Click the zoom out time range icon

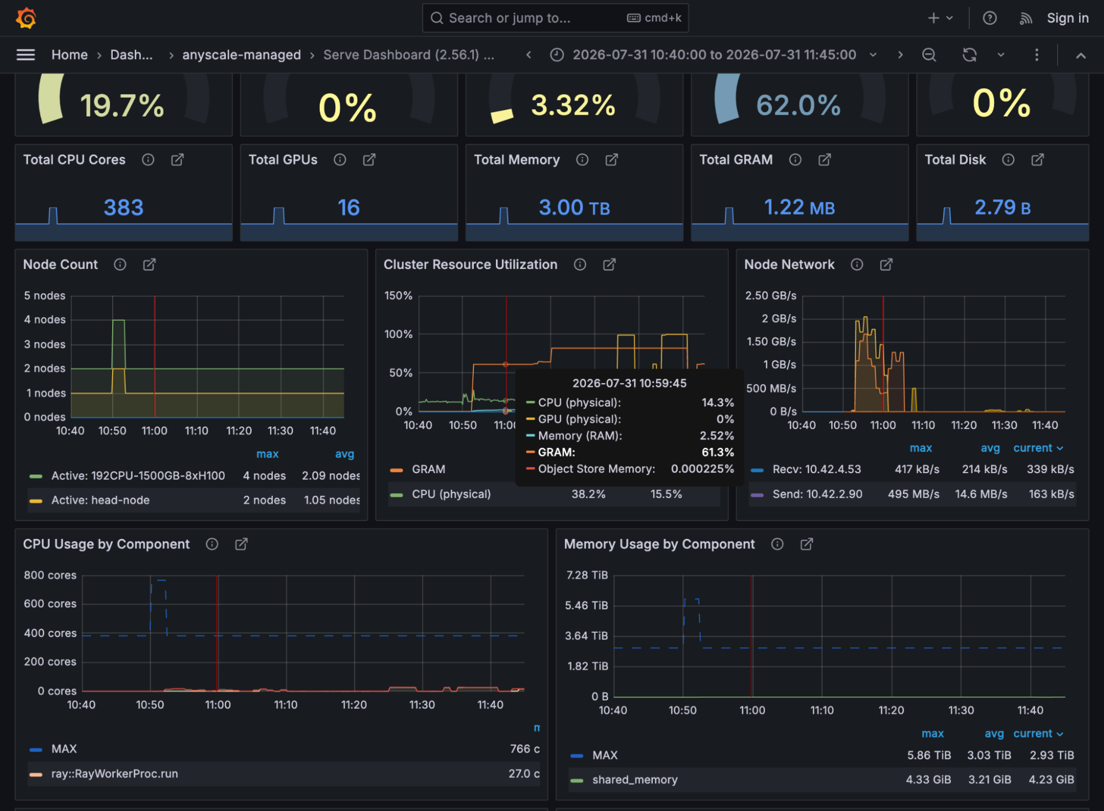pyautogui.click(x=929, y=55)
